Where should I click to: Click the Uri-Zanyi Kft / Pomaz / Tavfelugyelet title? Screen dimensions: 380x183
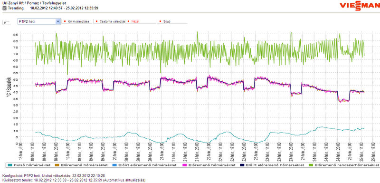pos(34,3)
